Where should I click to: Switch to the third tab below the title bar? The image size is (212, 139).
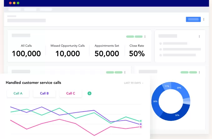coord(46,9)
